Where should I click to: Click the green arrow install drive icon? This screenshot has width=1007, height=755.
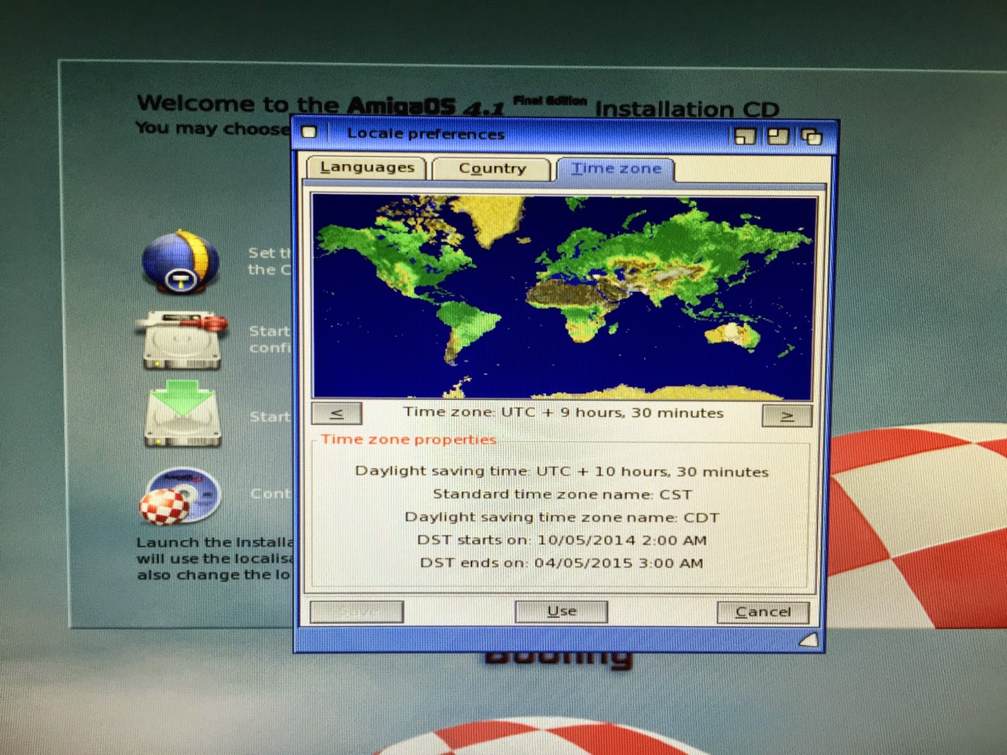point(183,413)
